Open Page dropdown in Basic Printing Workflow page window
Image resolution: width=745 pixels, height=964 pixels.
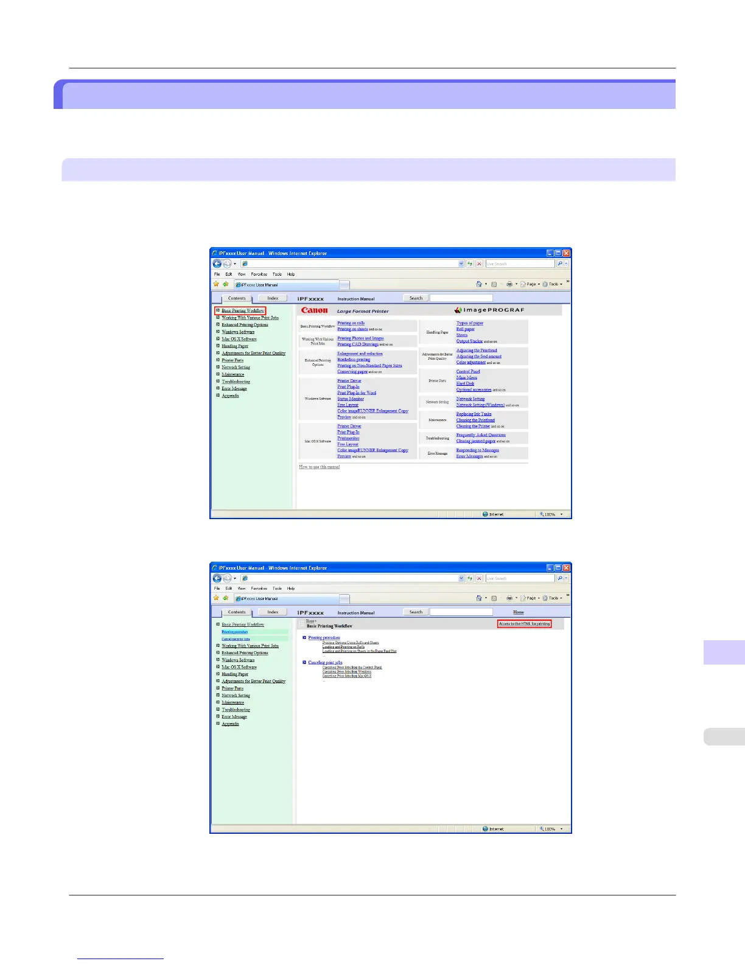tap(530, 598)
